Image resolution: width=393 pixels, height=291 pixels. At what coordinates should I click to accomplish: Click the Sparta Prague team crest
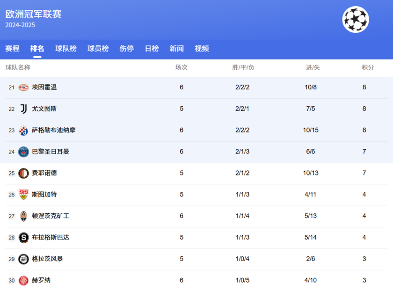coord(23,238)
